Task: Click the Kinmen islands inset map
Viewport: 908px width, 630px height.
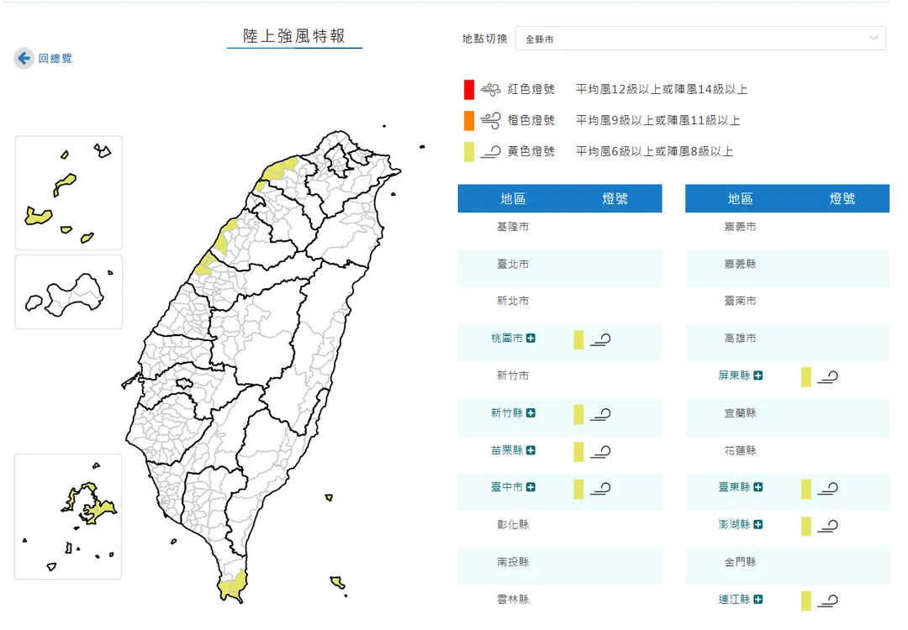Action: (68, 292)
